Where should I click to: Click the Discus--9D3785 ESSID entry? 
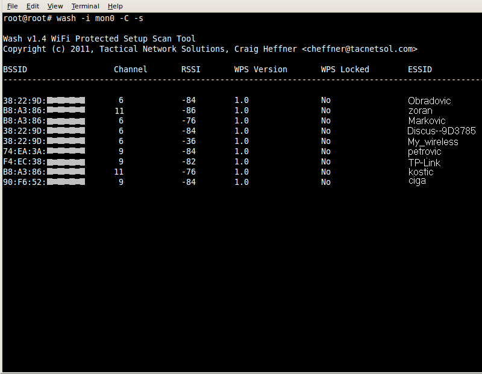tap(441, 131)
